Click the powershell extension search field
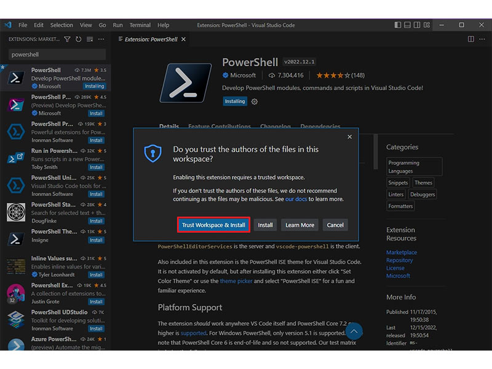This screenshot has height=369, width=492. pyautogui.click(x=57, y=55)
